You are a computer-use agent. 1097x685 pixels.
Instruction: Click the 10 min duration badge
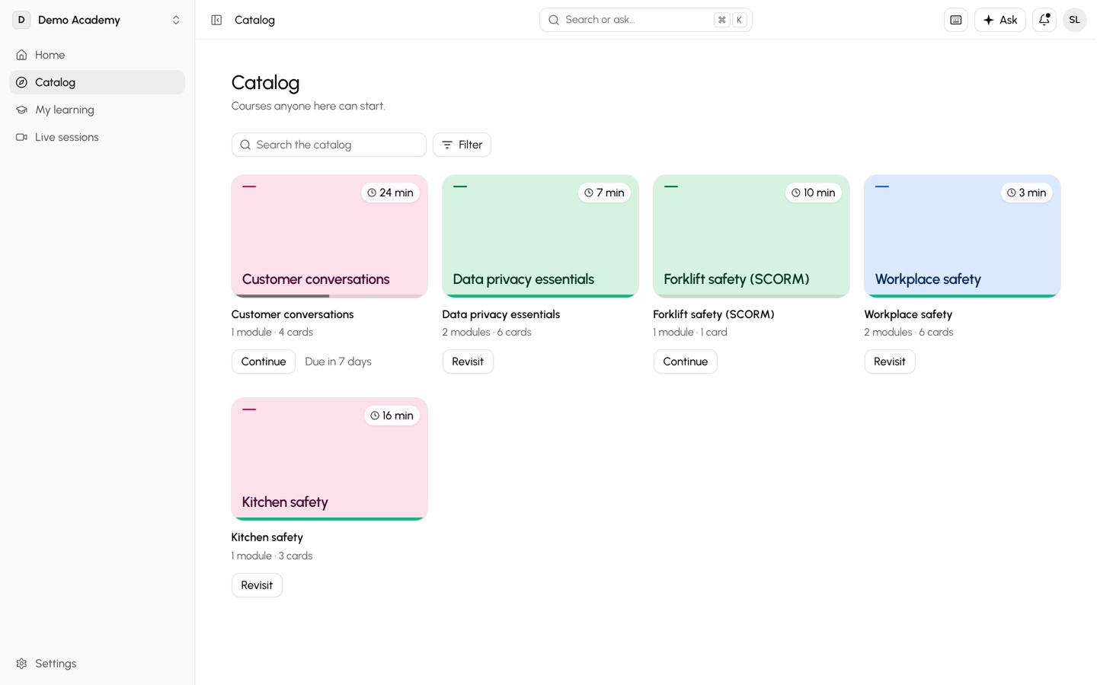point(813,193)
